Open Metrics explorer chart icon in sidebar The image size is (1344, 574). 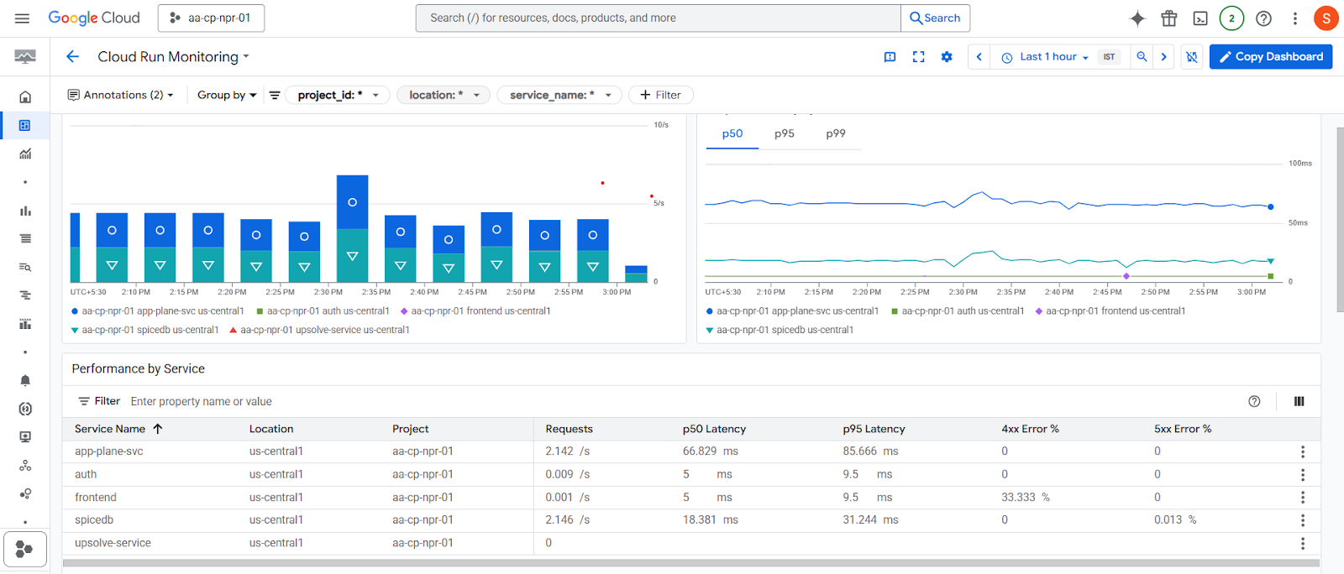point(25,154)
